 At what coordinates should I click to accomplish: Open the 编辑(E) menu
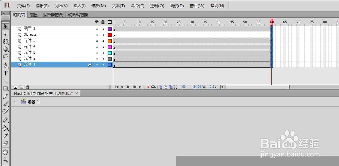(x=42, y=6)
